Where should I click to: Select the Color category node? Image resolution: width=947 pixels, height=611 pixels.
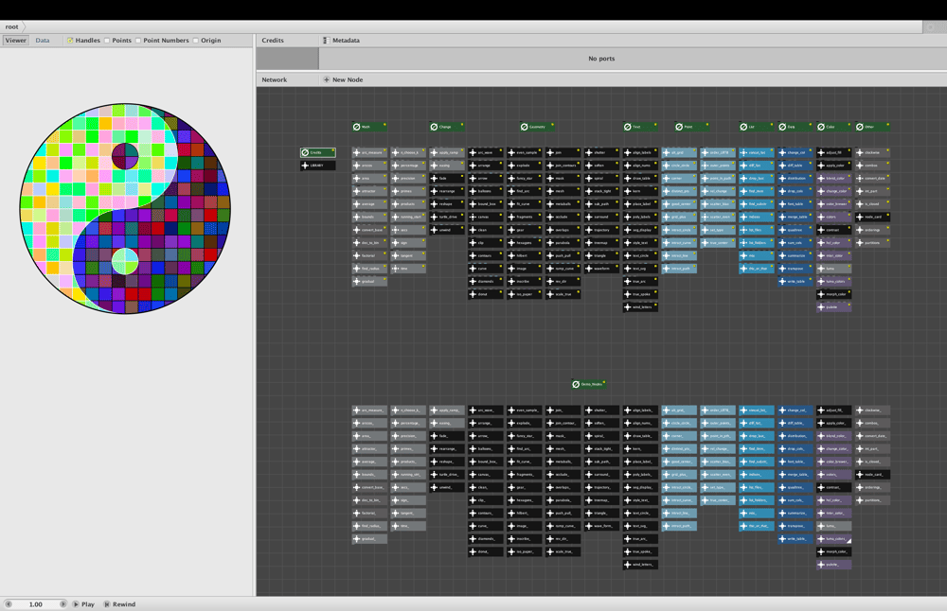[x=833, y=127]
